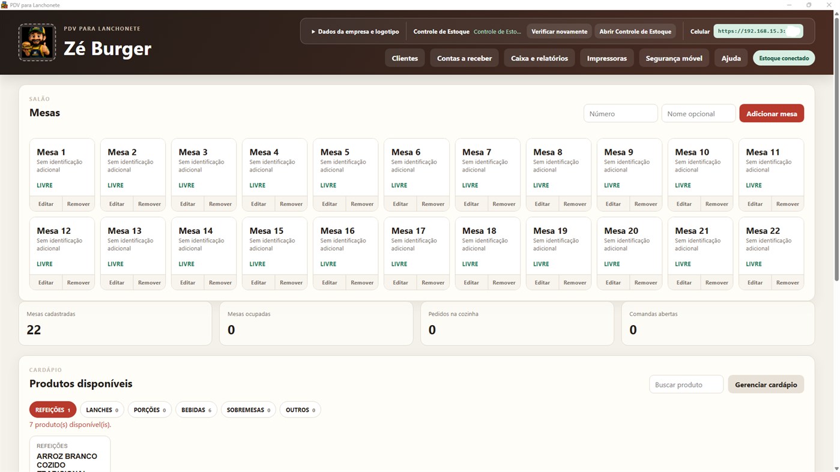Edit Mesa 12
Screen dimensions: 840x472
[x=46, y=282]
